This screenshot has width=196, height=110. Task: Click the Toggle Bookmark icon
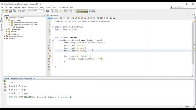point(94,18)
